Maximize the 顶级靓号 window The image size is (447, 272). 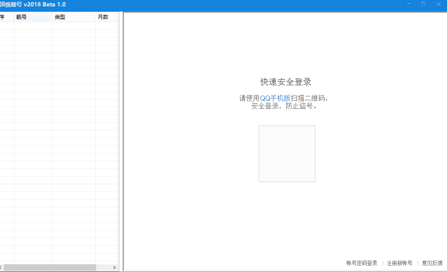[423, 4]
